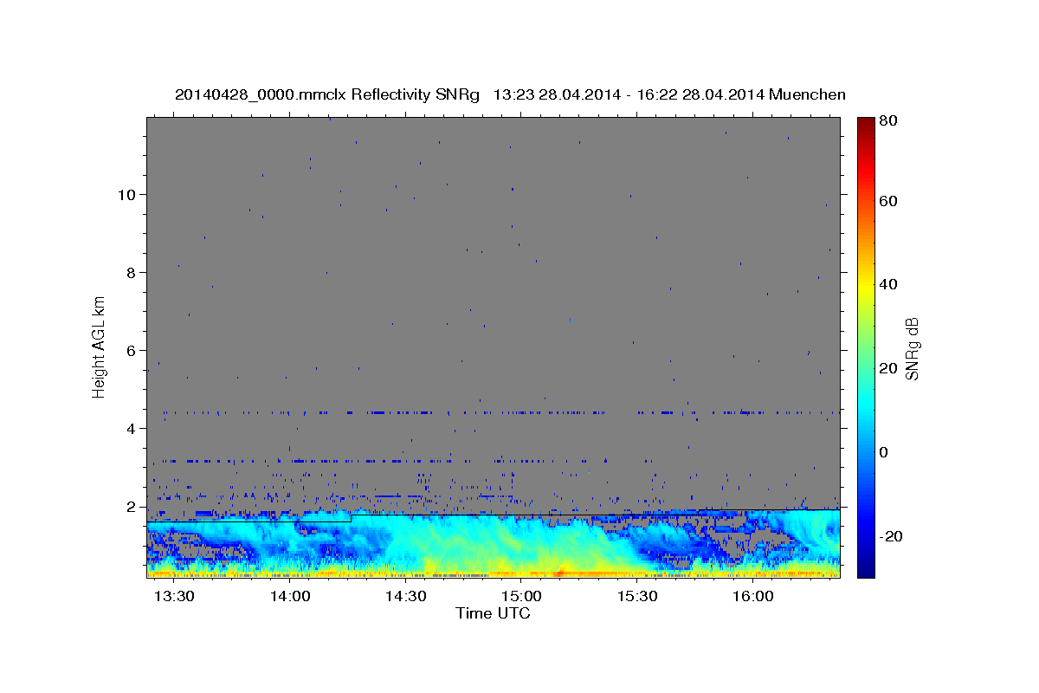The width and height of the screenshot is (1039, 693).
Task: Click the colorbar value 80
Action: click(887, 121)
